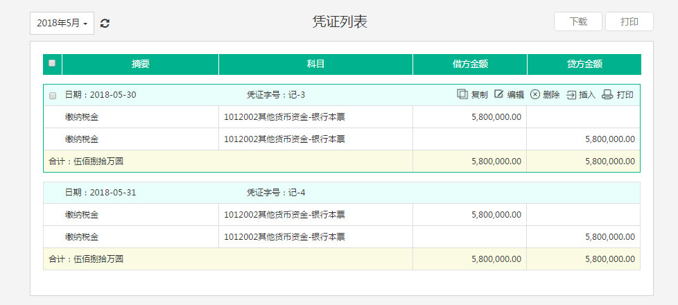Click the 凭证列表 page title
Viewport: 678px width, 305px height.
(x=339, y=21)
